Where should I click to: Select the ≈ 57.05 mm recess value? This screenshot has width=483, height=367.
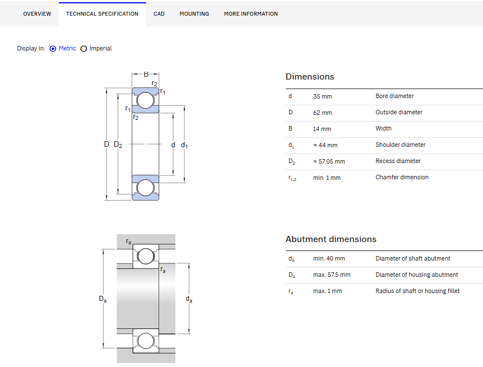coord(329,161)
